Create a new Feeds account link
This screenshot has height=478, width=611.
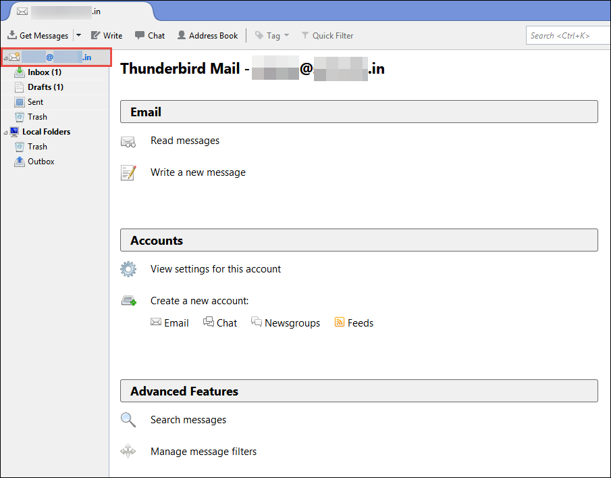361,323
